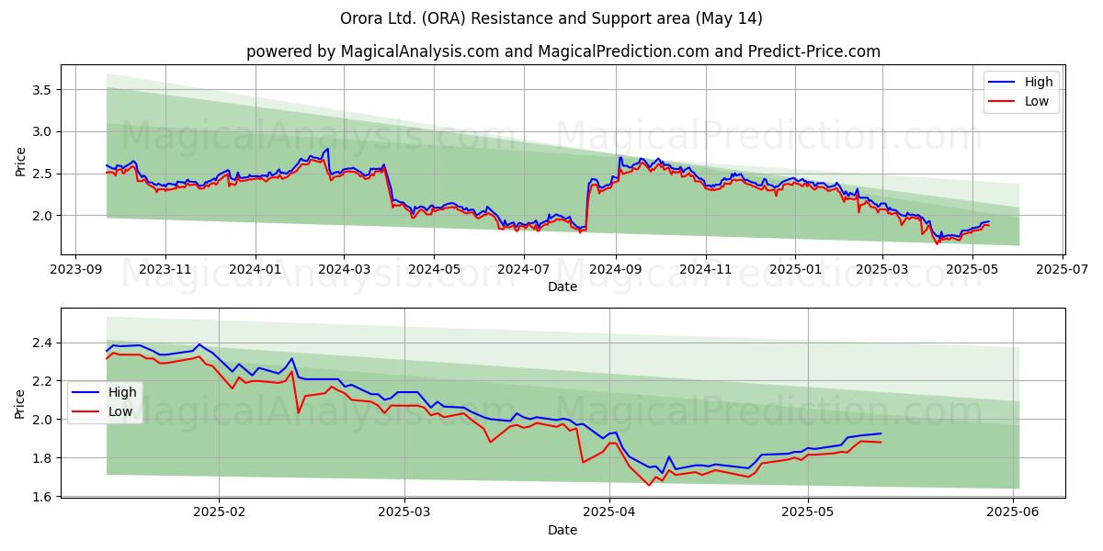Click the 2.5 tick on upper price axis
The height and width of the screenshot is (551, 1103).
43,174
